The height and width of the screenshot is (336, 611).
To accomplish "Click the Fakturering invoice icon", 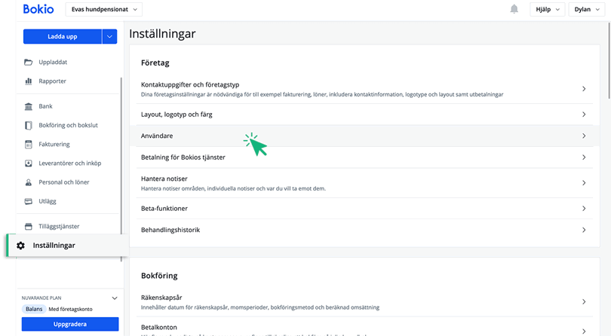I will coord(29,145).
